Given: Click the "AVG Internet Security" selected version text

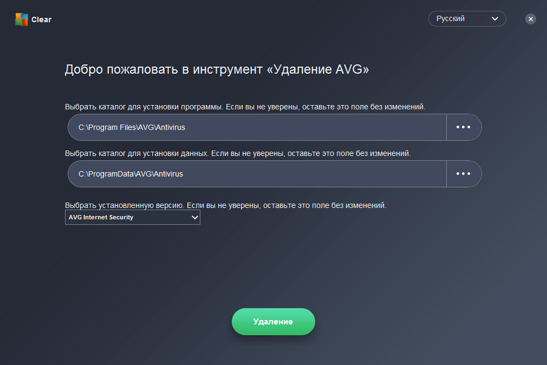Looking at the screenshot, I should point(101,217).
